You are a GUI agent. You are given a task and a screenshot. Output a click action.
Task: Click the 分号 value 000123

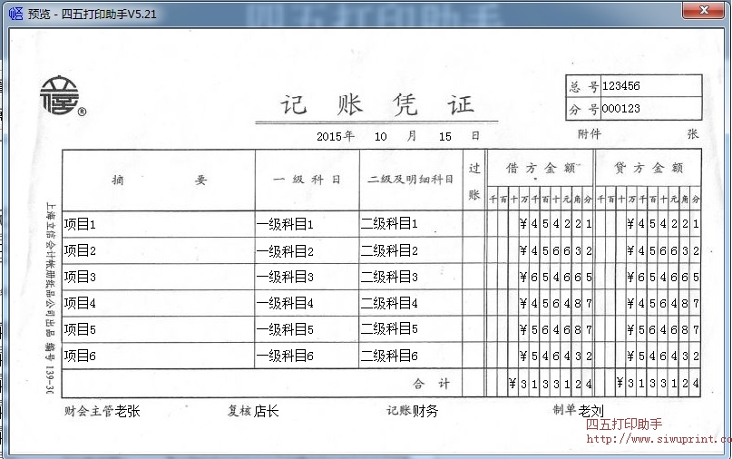[x=621, y=109]
